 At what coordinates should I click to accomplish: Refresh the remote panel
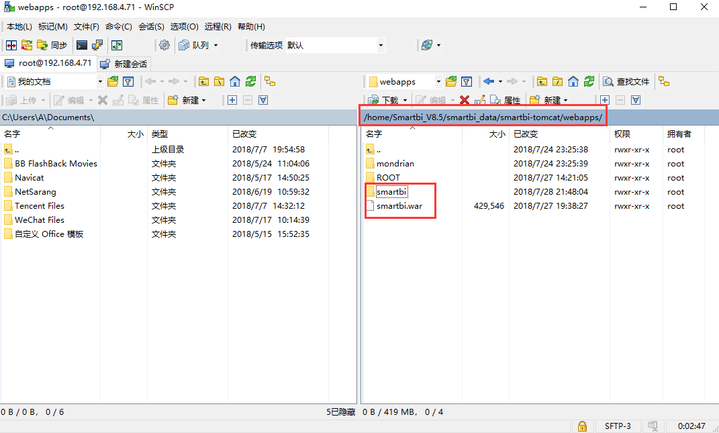click(589, 82)
